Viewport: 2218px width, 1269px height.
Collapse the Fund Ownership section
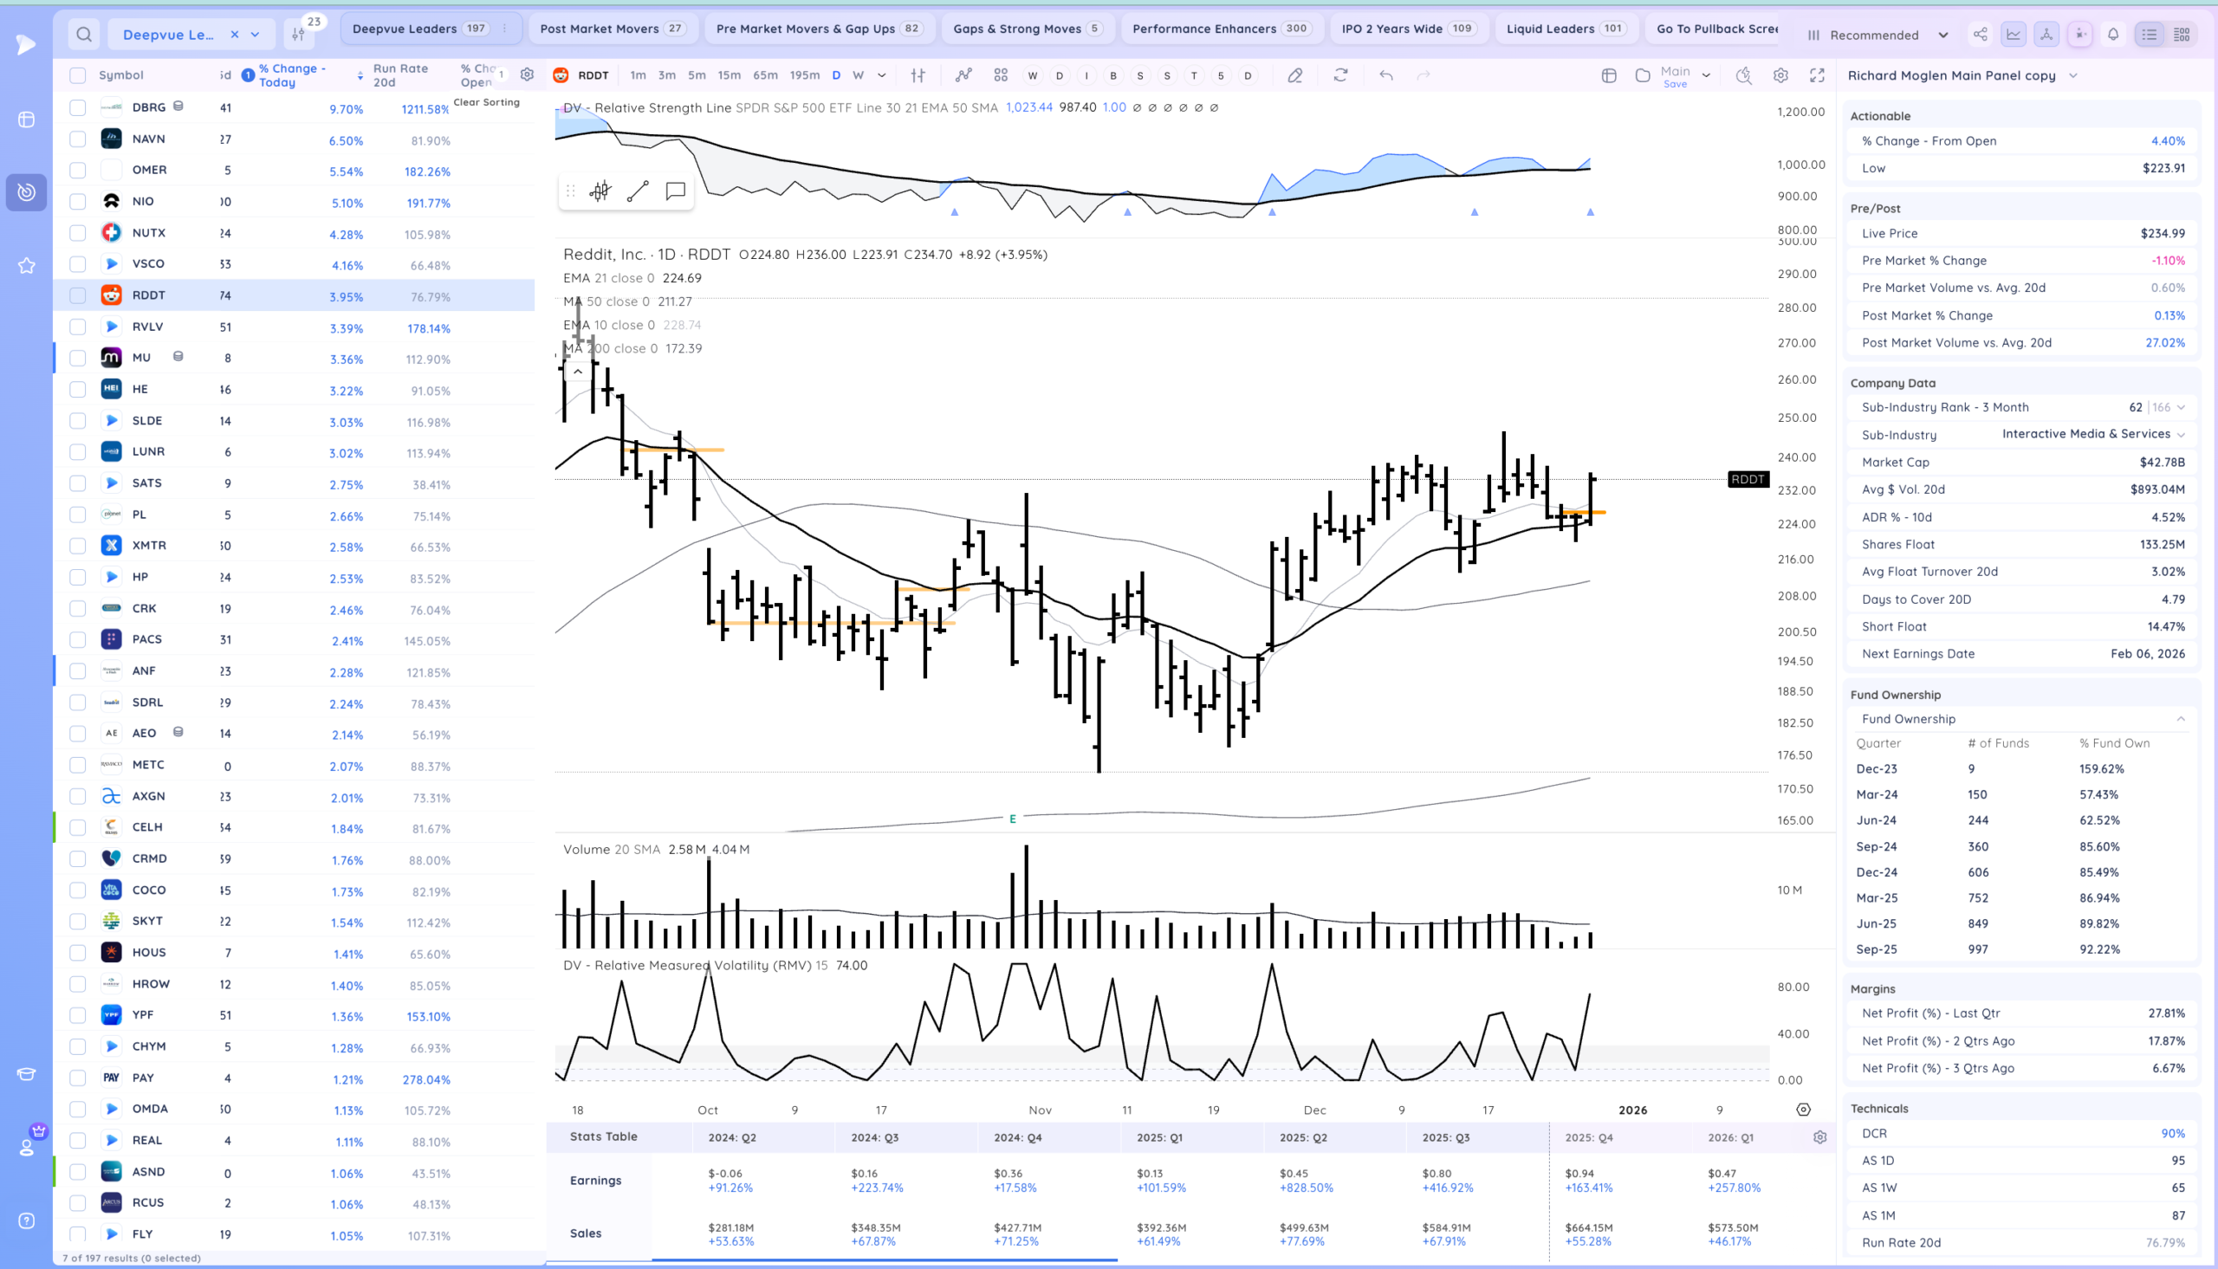click(2181, 719)
